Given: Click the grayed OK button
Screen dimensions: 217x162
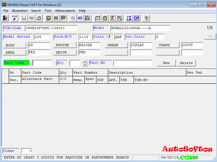Looking at the screenshot, I should (x=210, y=37).
